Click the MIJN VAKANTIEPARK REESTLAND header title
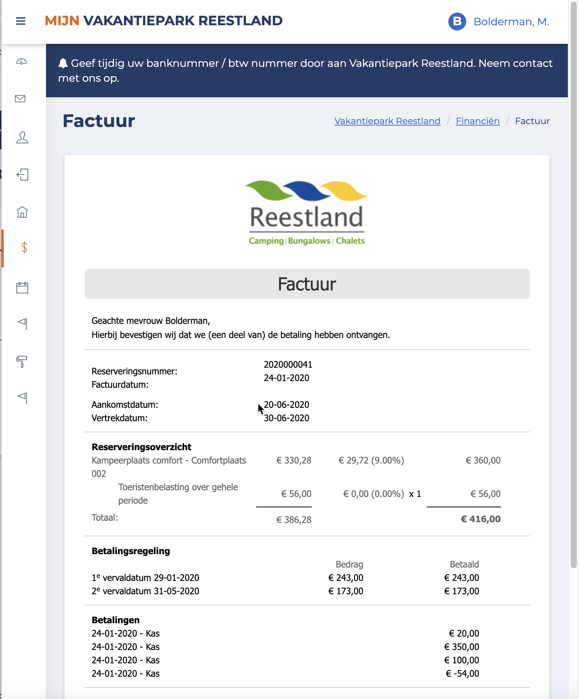Viewport: 579px width, 699px height. pos(164,21)
